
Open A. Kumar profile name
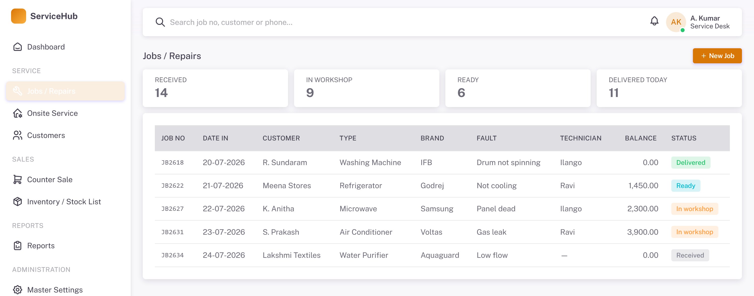705,18
